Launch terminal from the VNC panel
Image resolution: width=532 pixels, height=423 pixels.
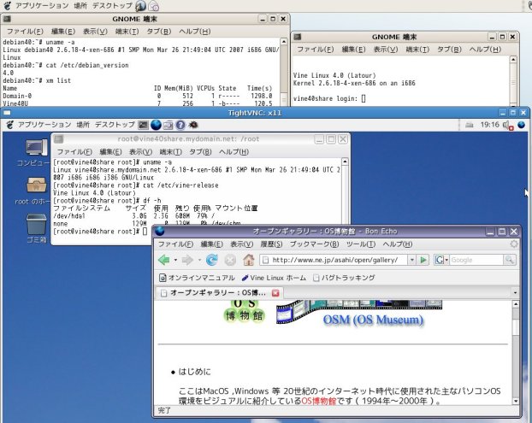(144, 125)
